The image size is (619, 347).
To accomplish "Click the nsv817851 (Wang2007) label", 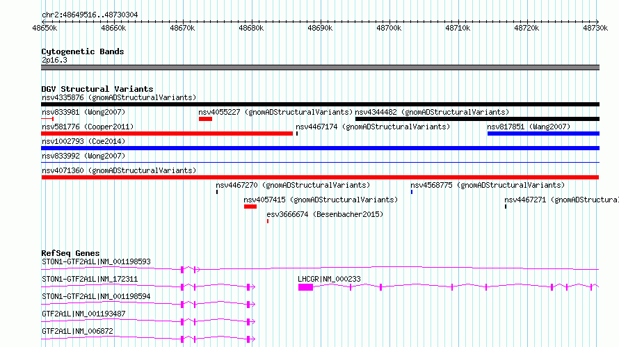I will tap(529, 127).
